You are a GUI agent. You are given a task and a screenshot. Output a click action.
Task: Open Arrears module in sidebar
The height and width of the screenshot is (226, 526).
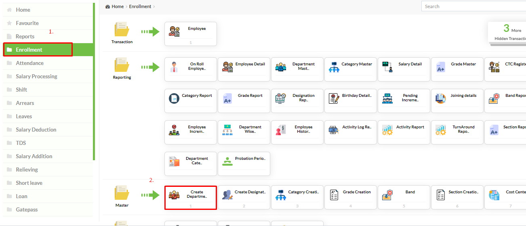[48, 103]
